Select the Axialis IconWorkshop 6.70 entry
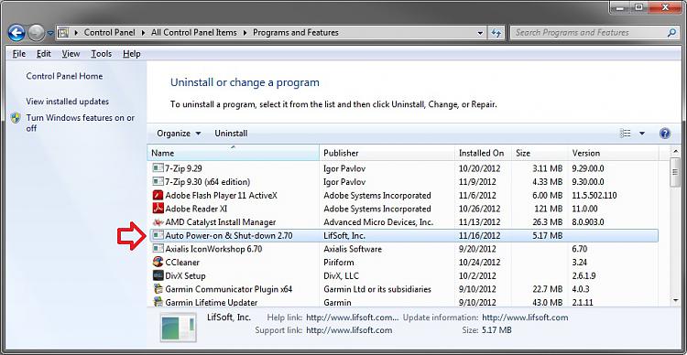 tap(213, 249)
